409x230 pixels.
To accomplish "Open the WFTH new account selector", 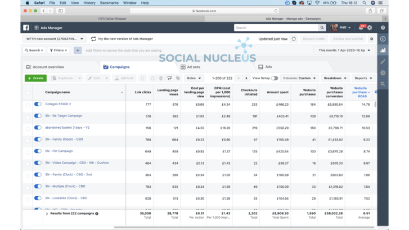I will click(x=55, y=39).
